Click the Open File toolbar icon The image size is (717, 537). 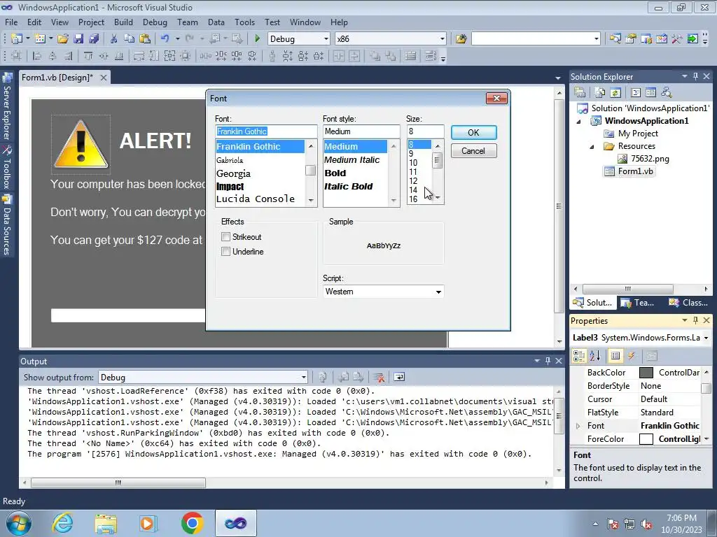63,39
